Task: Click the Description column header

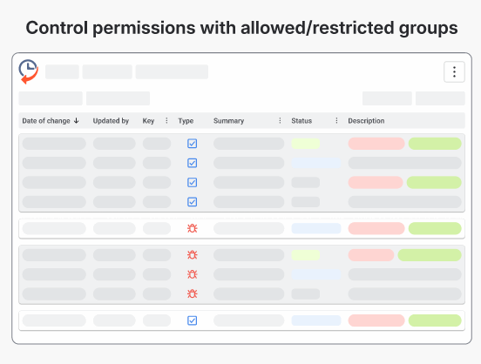Action: click(366, 121)
